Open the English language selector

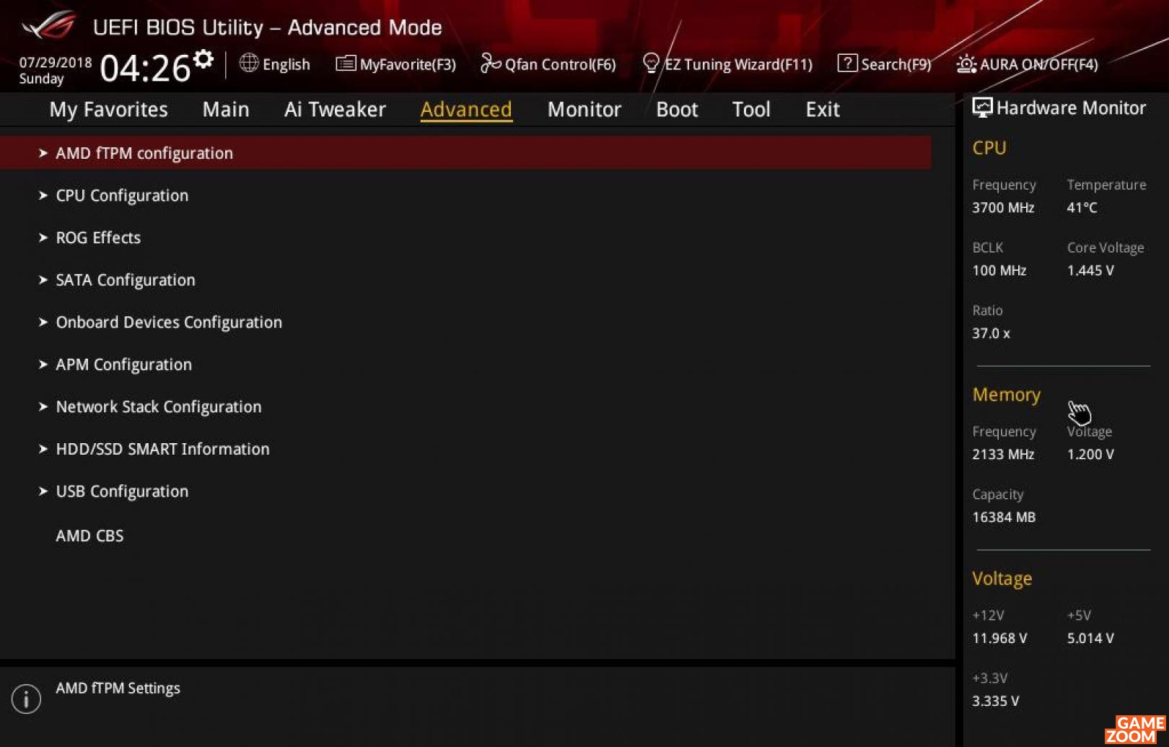pyautogui.click(x=275, y=64)
